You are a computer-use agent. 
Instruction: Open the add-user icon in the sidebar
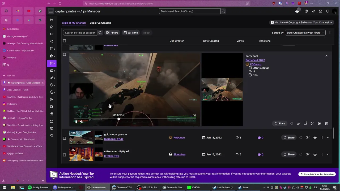pos(52,99)
